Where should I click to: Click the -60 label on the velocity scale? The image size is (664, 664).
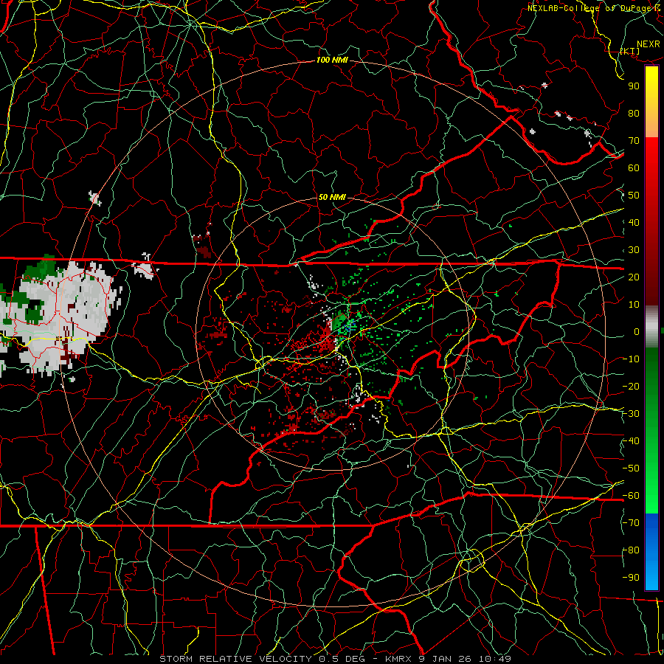pyautogui.click(x=631, y=496)
